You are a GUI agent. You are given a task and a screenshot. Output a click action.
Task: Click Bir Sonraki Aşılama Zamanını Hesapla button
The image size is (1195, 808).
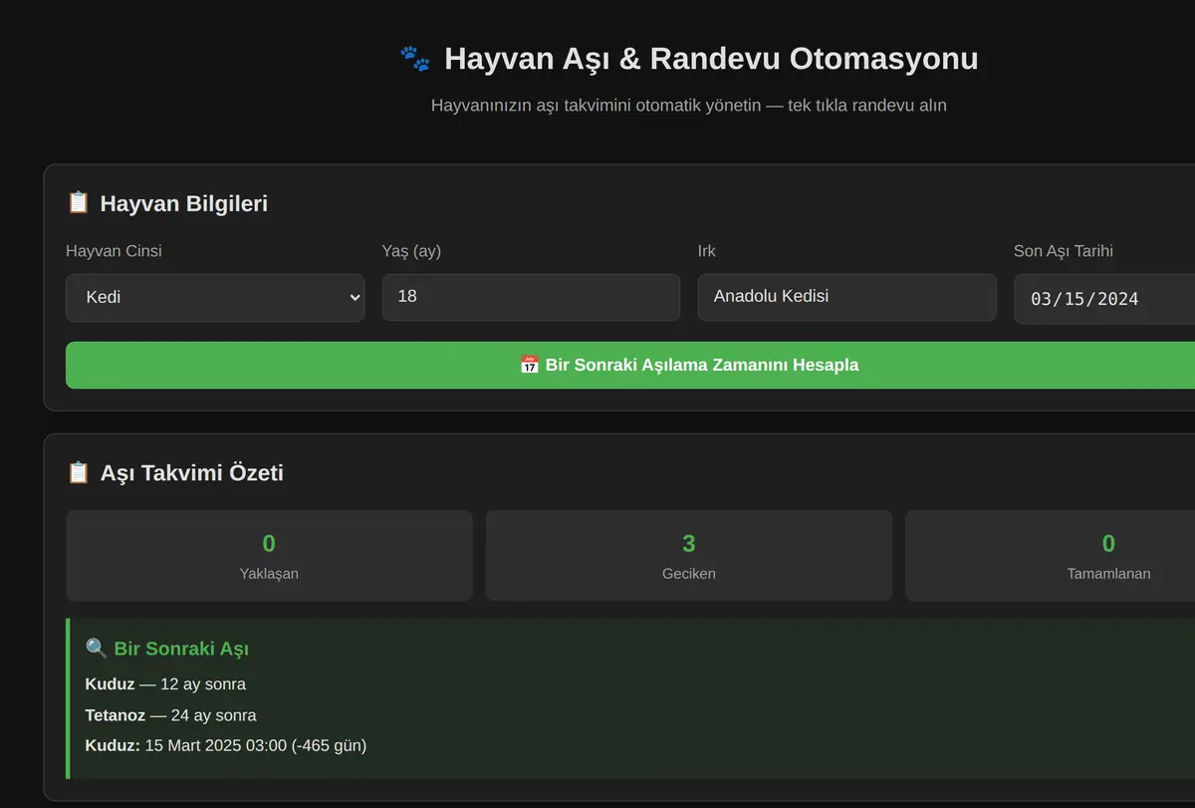630,365
